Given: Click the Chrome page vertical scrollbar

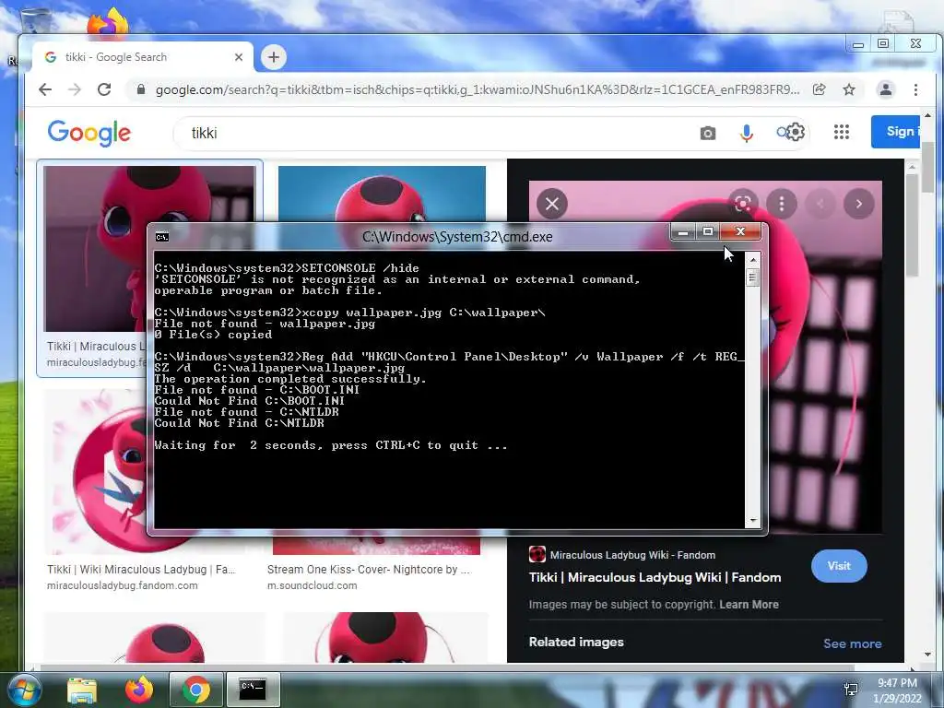Looking at the screenshot, I should click(x=927, y=168).
